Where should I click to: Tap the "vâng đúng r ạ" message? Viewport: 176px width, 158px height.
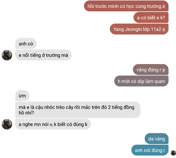click(x=151, y=70)
